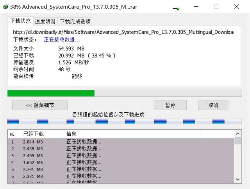Cancel the download with 取消 button

(213, 105)
